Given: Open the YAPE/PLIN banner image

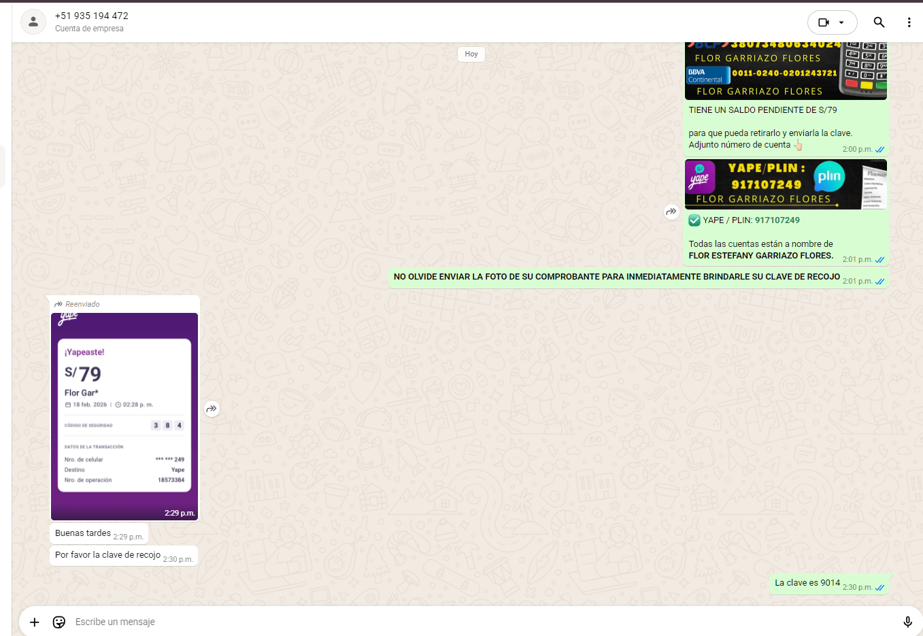Looking at the screenshot, I should click(786, 184).
